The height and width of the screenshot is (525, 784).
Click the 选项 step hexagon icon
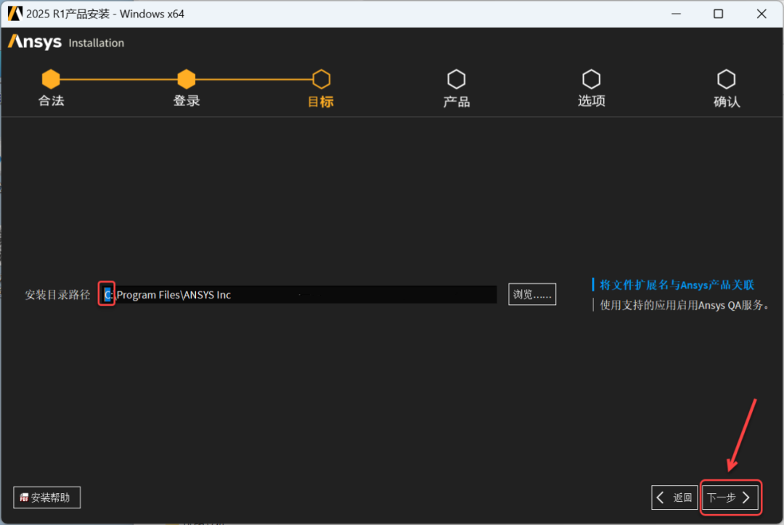(x=591, y=79)
